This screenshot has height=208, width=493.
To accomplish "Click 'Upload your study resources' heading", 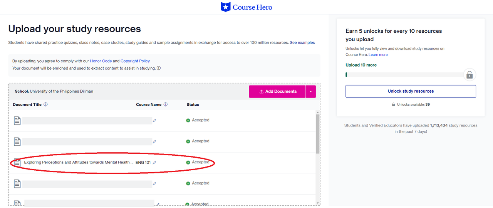I will pos(74,29).
